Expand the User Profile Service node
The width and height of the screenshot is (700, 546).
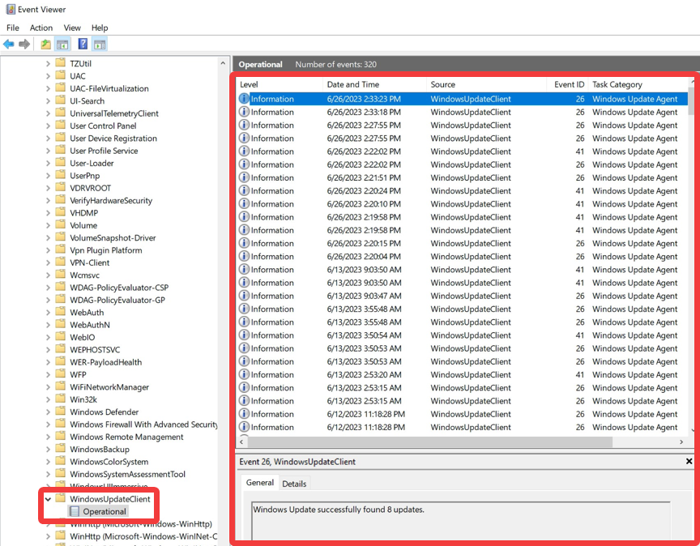click(48, 151)
